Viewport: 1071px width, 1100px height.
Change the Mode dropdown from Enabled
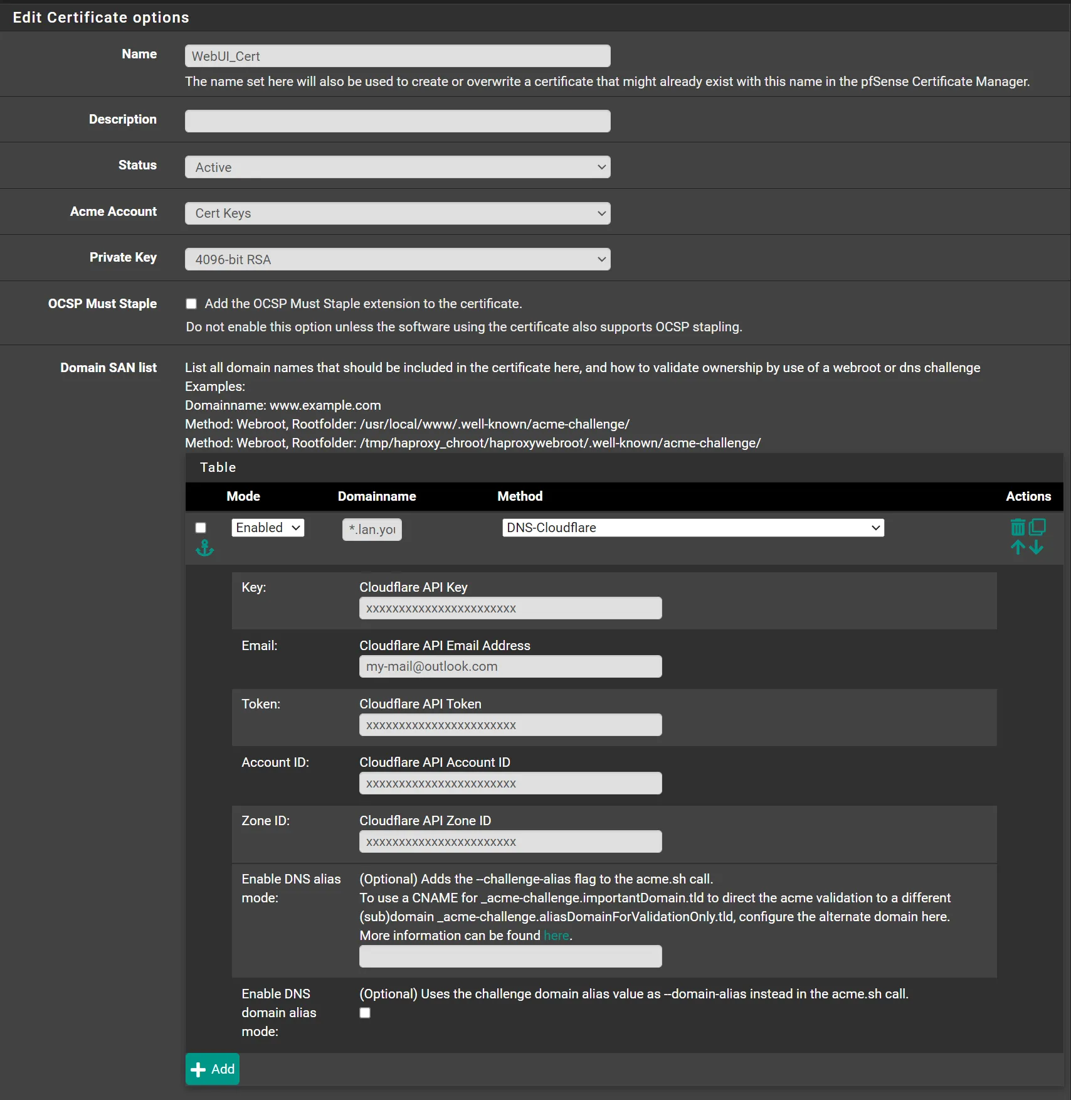pyautogui.click(x=267, y=527)
